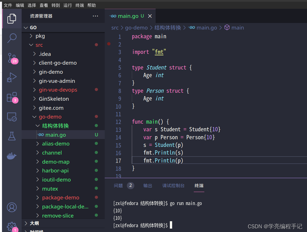Viewport: 307px width, 232px height.
Task: Click go-demo in the breadcrumb path
Action: [x=137, y=28]
